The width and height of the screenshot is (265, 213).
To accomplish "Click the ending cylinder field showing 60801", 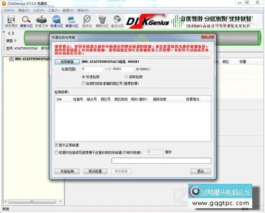I will [122, 69].
